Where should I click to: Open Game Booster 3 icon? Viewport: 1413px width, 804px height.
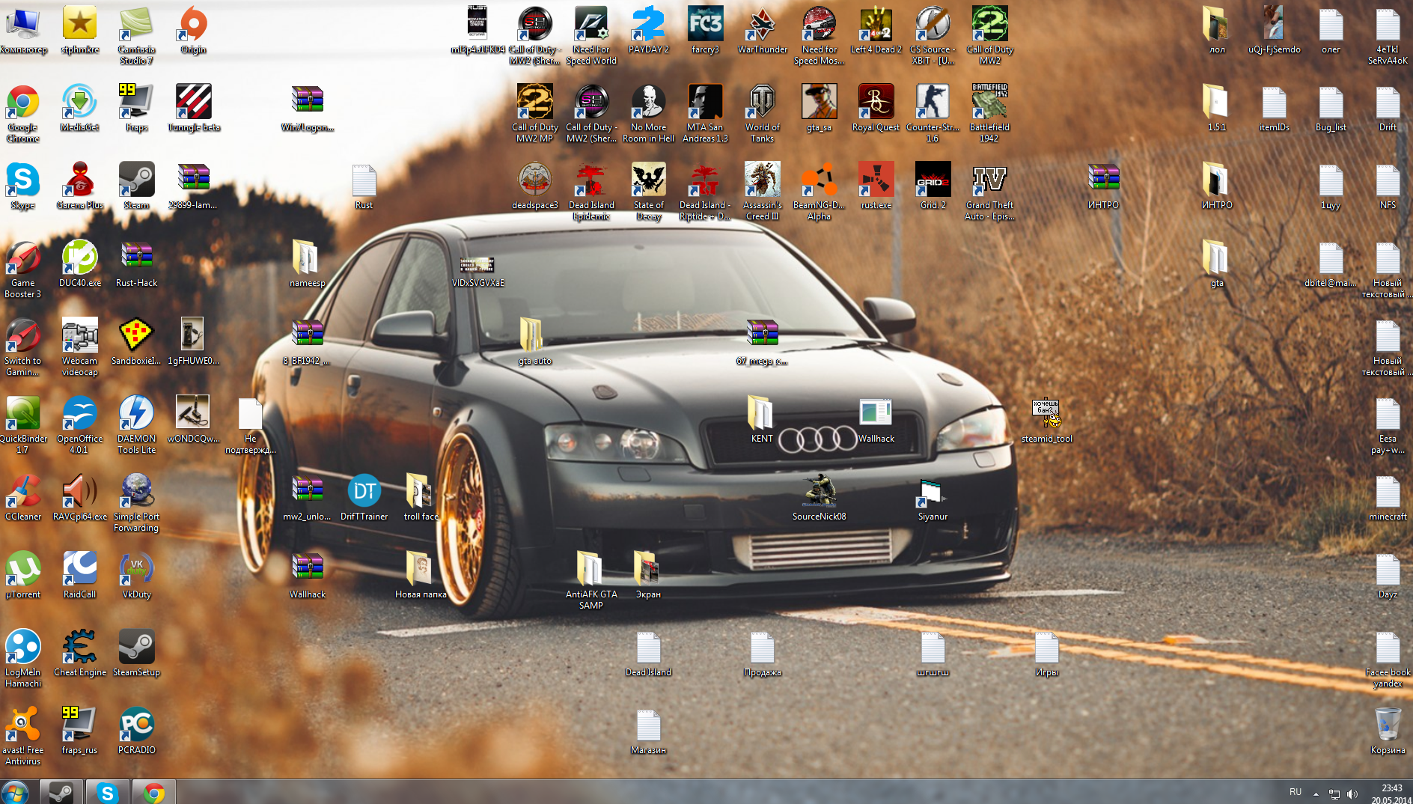point(23,269)
